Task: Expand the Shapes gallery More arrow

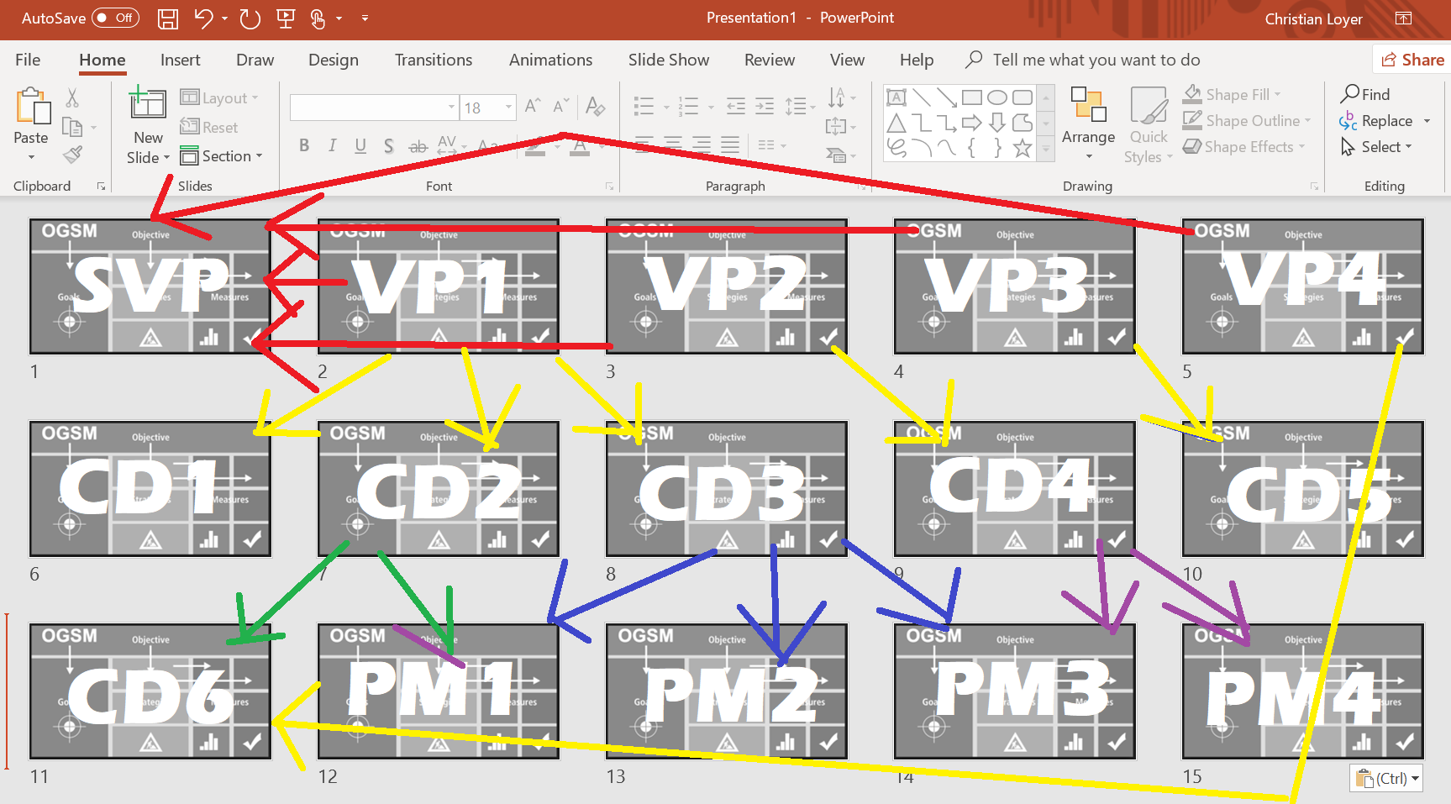Action: click(1046, 150)
